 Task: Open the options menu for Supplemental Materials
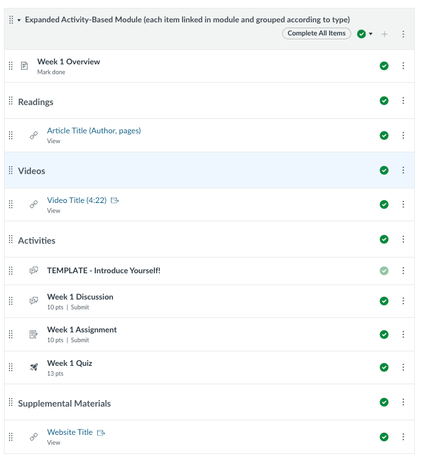(403, 402)
